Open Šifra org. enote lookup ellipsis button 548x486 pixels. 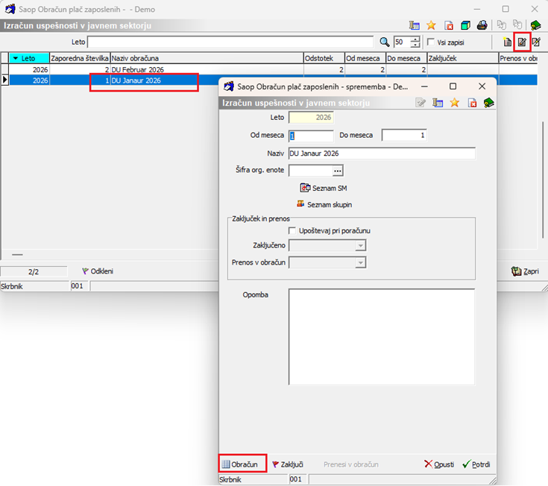pyautogui.click(x=338, y=171)
